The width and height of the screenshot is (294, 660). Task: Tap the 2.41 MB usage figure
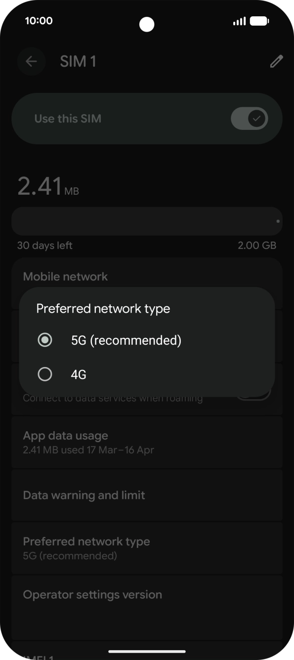coord(48,186)
